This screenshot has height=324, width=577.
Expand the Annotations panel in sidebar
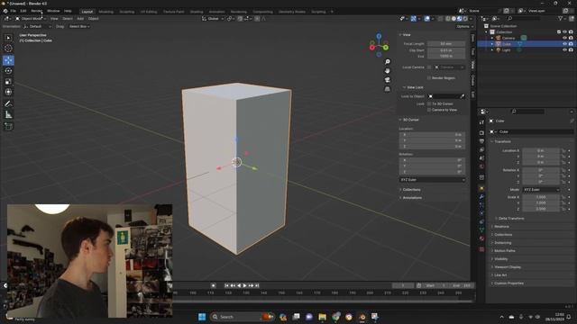[411, 198]
